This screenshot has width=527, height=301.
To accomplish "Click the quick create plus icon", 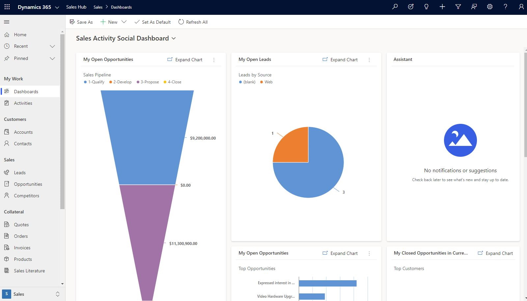I will 442,7.
